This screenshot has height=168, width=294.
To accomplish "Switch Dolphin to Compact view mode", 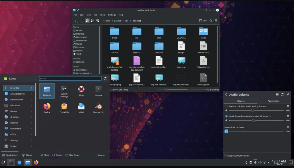I will click(92, 21).
